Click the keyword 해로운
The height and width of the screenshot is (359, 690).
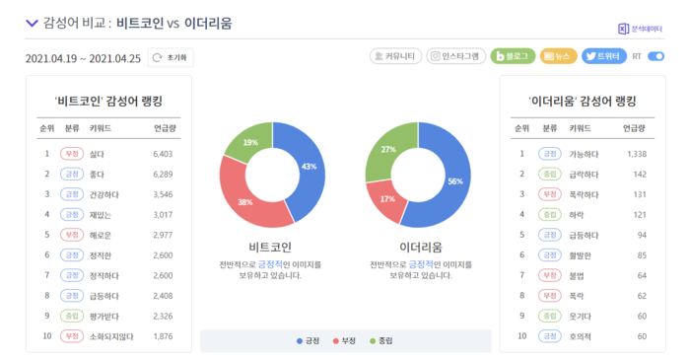101,235
